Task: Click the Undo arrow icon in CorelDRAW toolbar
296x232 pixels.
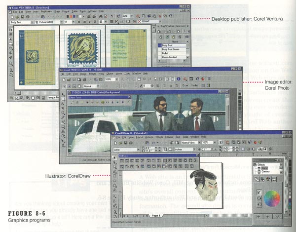Action: (x=153, y=143)
